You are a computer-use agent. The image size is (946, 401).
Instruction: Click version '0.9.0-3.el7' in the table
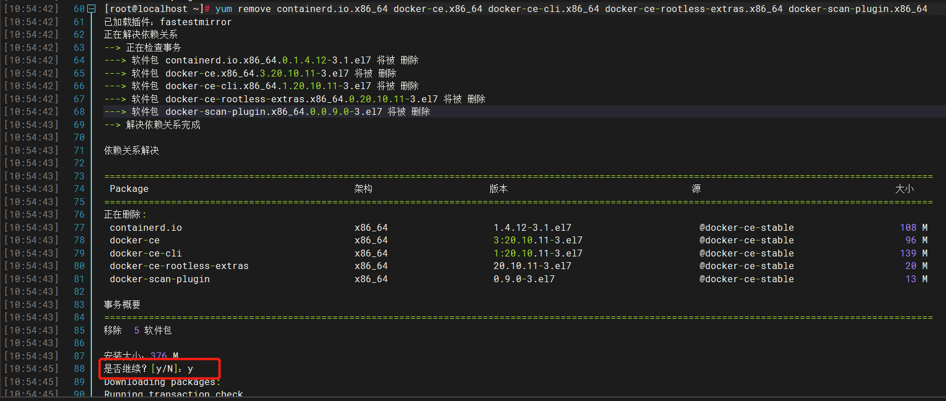pyautogui.click(x=524, y=279)
